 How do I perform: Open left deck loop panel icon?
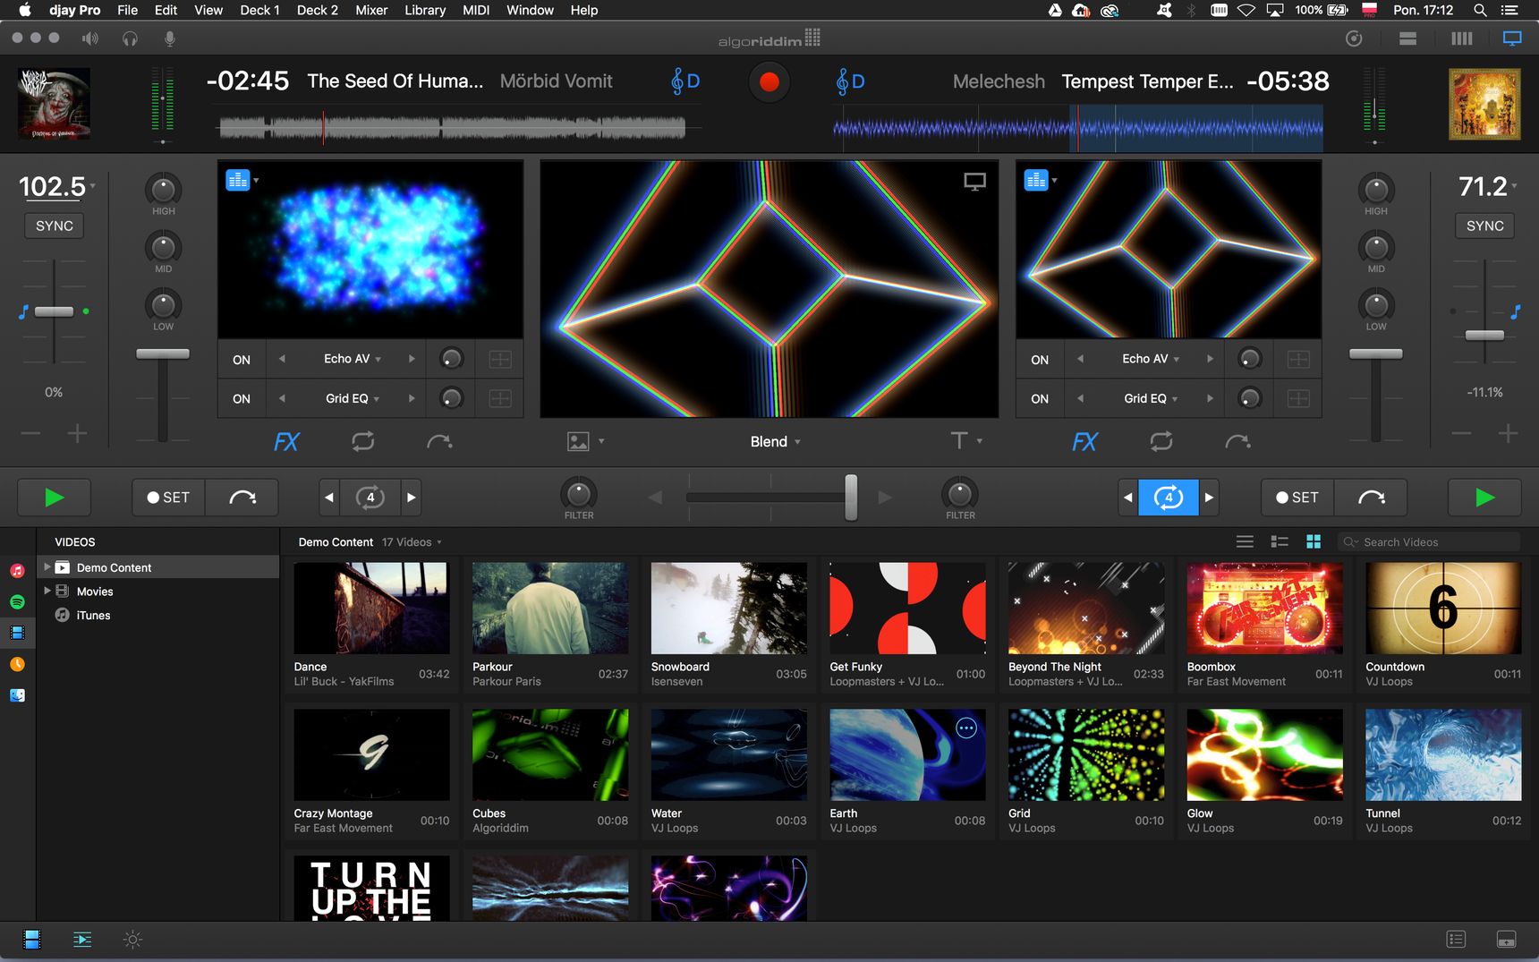[x=363, y=441]
